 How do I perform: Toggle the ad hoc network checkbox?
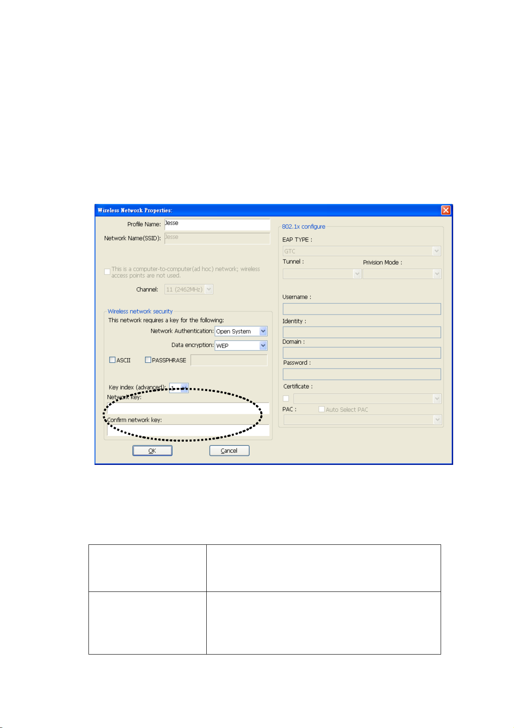tap(107, 272)
